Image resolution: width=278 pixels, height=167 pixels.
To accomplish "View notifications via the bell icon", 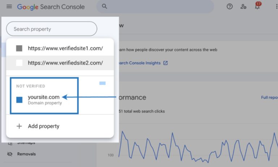I will click(257, 7).
